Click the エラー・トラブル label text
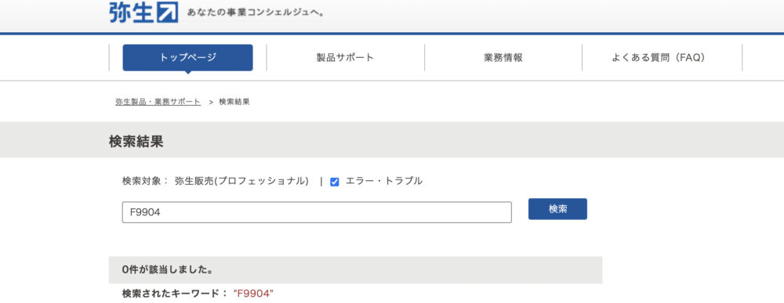The image size is (784, 303). pos(384,181)
